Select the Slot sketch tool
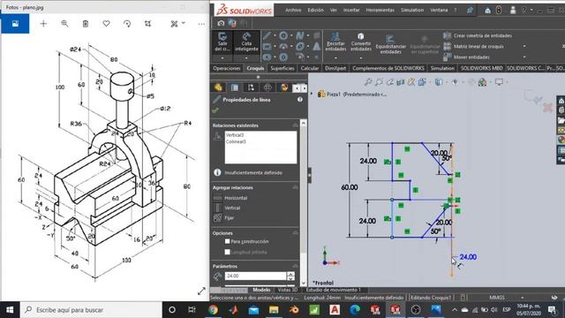Screen dimensions: 565x318 267,57
